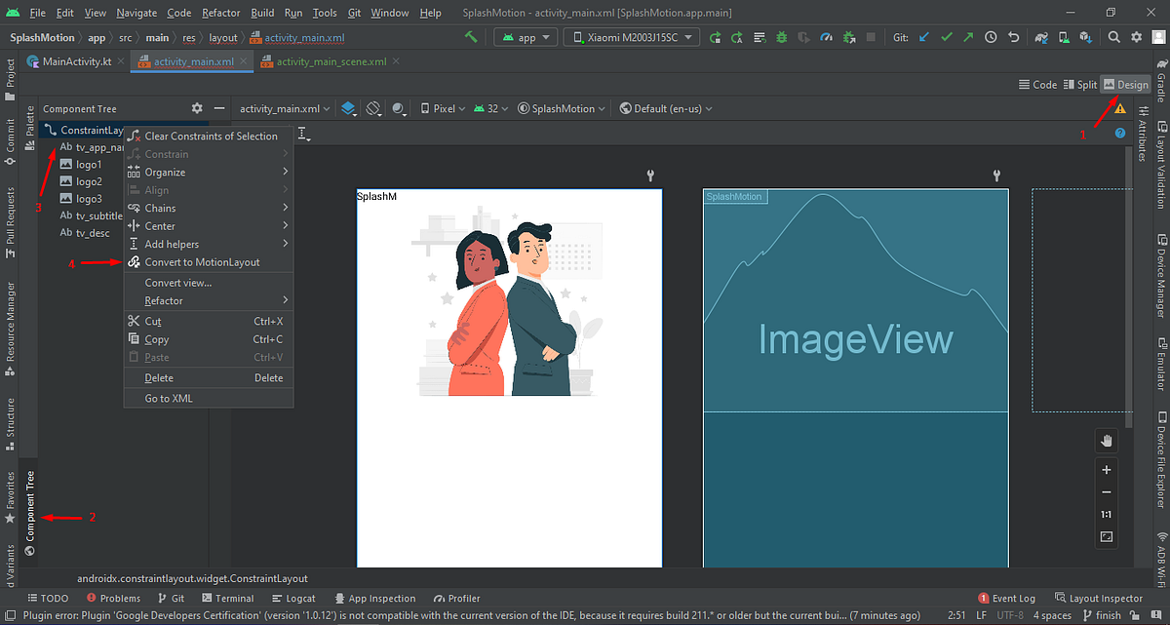The image size is (1170, 625).
Task: Commit changes using the green Git checkmark icon
Action: [x=946, y=36]
